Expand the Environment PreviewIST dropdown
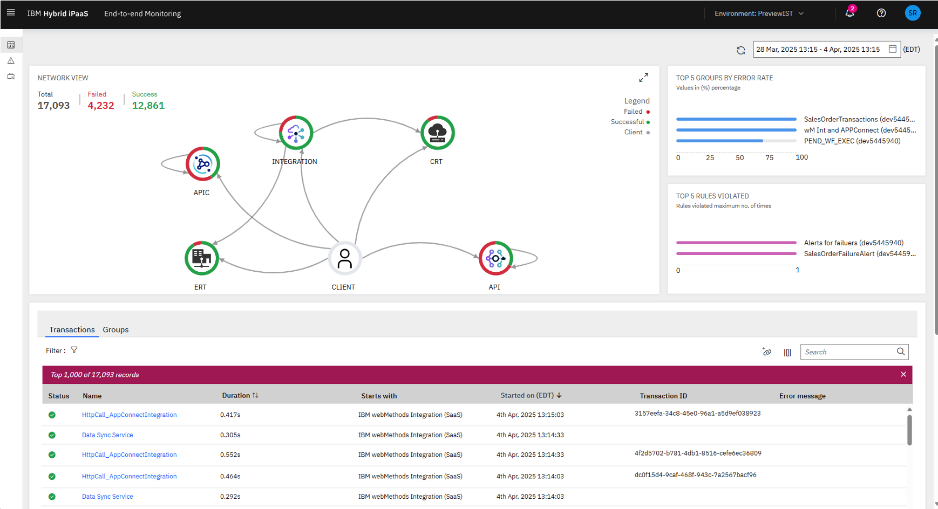The image size is (938, 509). (759, 13)
